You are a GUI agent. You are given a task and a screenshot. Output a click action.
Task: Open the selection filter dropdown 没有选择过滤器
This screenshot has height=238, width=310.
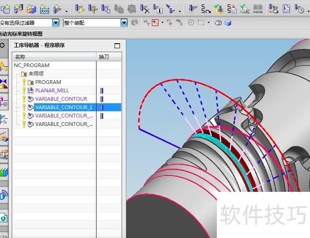click(x=55, y=23)
